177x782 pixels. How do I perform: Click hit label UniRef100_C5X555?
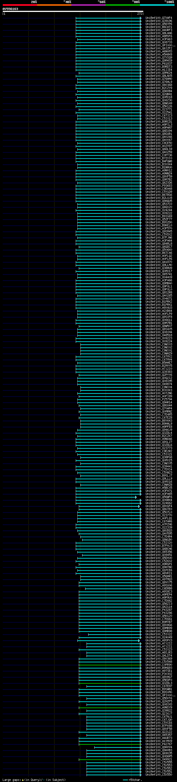(159, 762)
